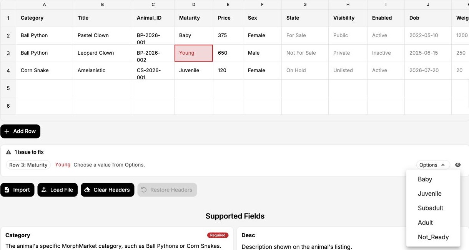The image size is (469, 250).
Task: Select the 'For Sale' cell in row 2
Action: (x=305, y=35)
